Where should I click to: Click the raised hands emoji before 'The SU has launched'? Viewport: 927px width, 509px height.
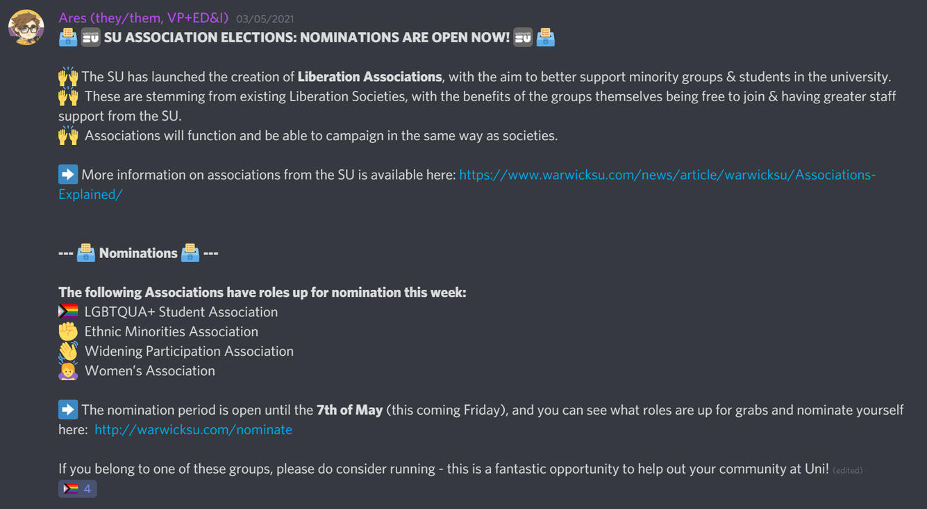[x=68, y=77]
